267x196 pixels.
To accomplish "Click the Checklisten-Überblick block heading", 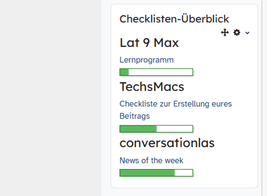I will click(x=174, y=19).
